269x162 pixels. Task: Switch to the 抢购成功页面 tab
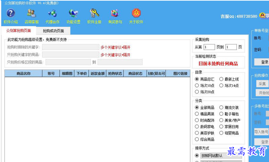click(x=53, y=31)
